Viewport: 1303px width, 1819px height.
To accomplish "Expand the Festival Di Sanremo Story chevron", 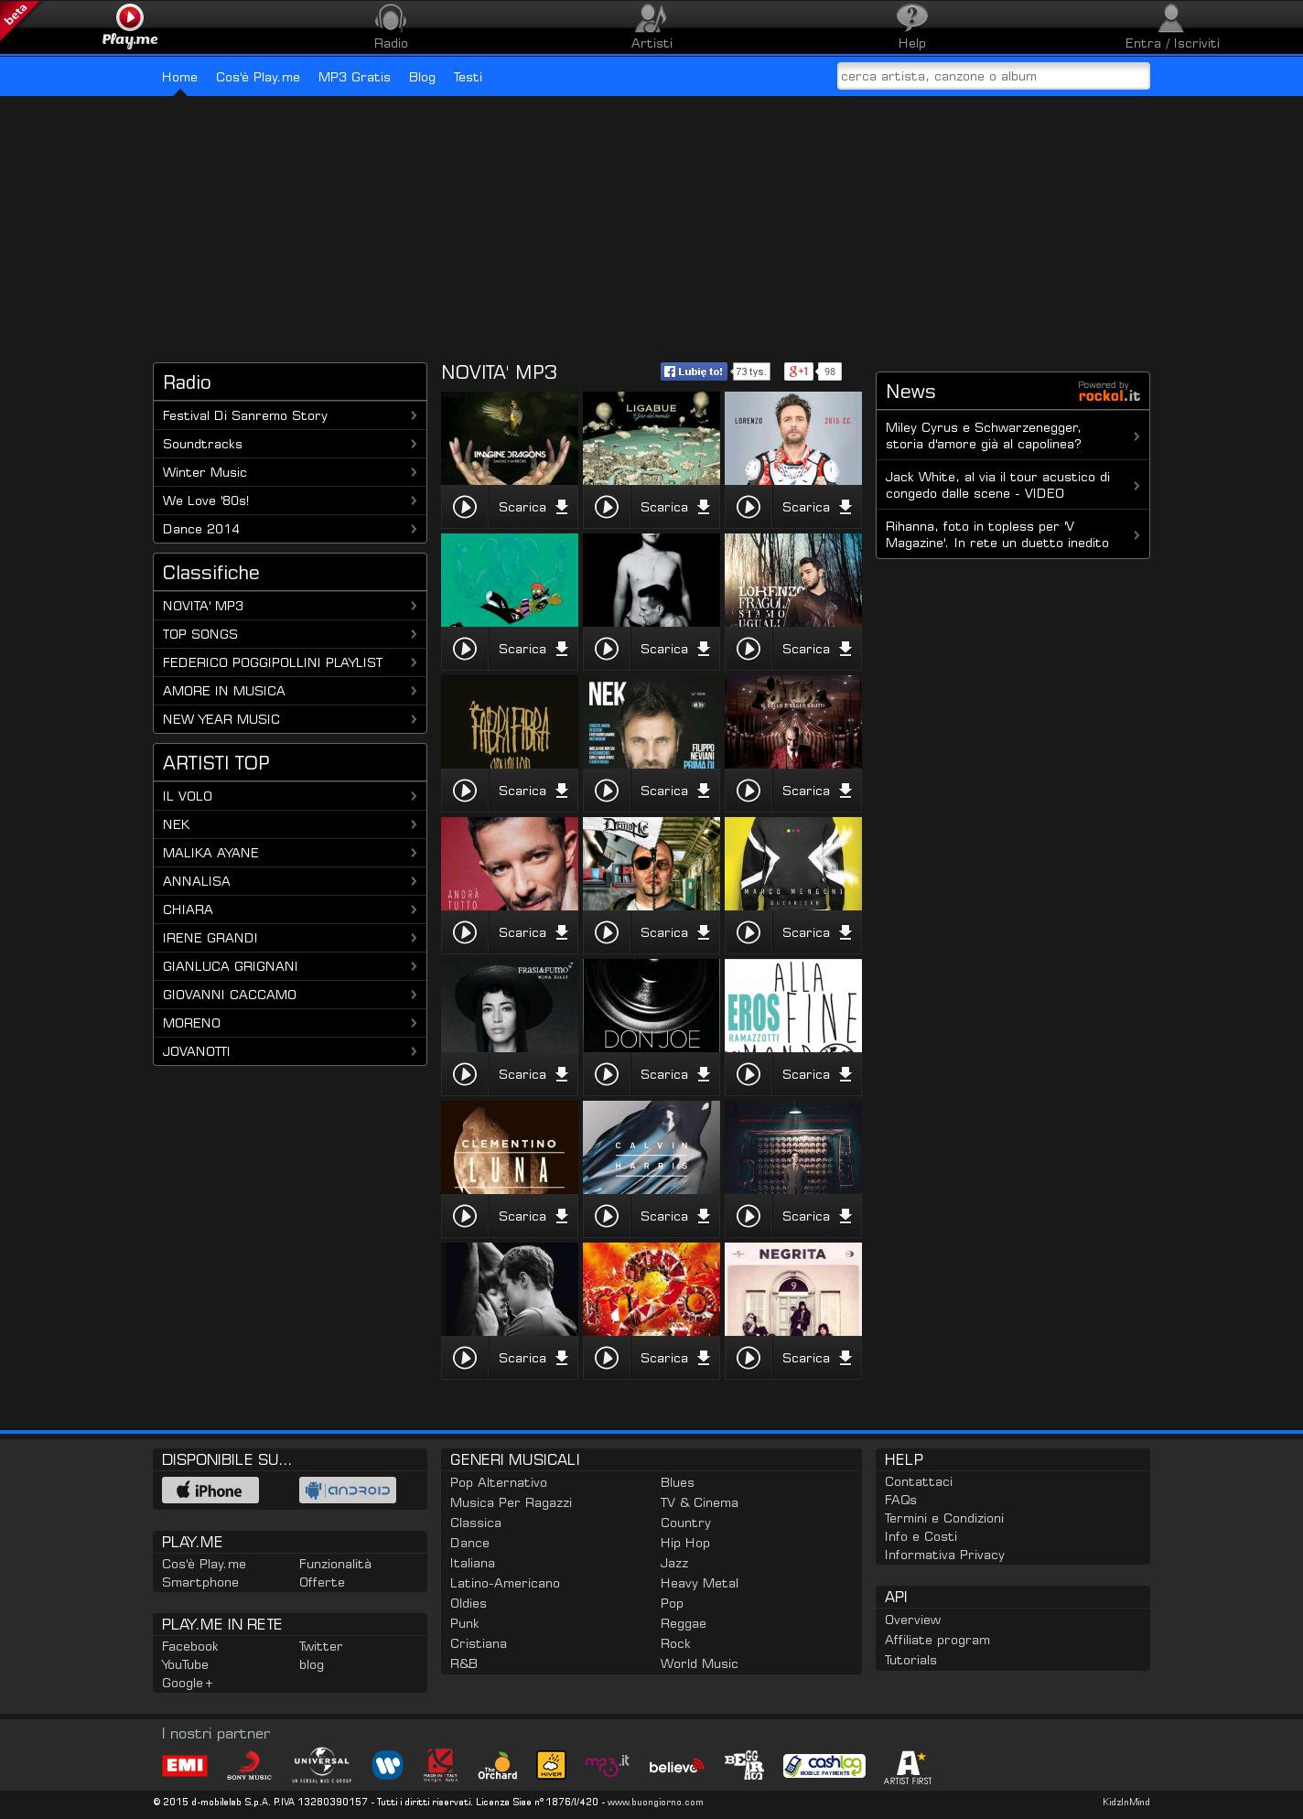I will pos(414,415).
